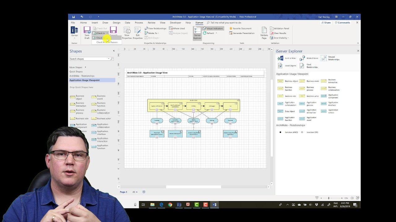Click the Share button
The width and height of the screenshot is (396, 222).
pyautogui.click(x=326, y=23)
